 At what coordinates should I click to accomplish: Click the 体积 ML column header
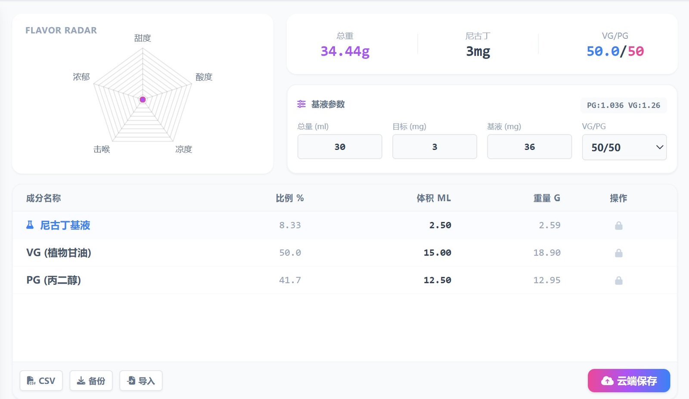[x=434, y=198]
